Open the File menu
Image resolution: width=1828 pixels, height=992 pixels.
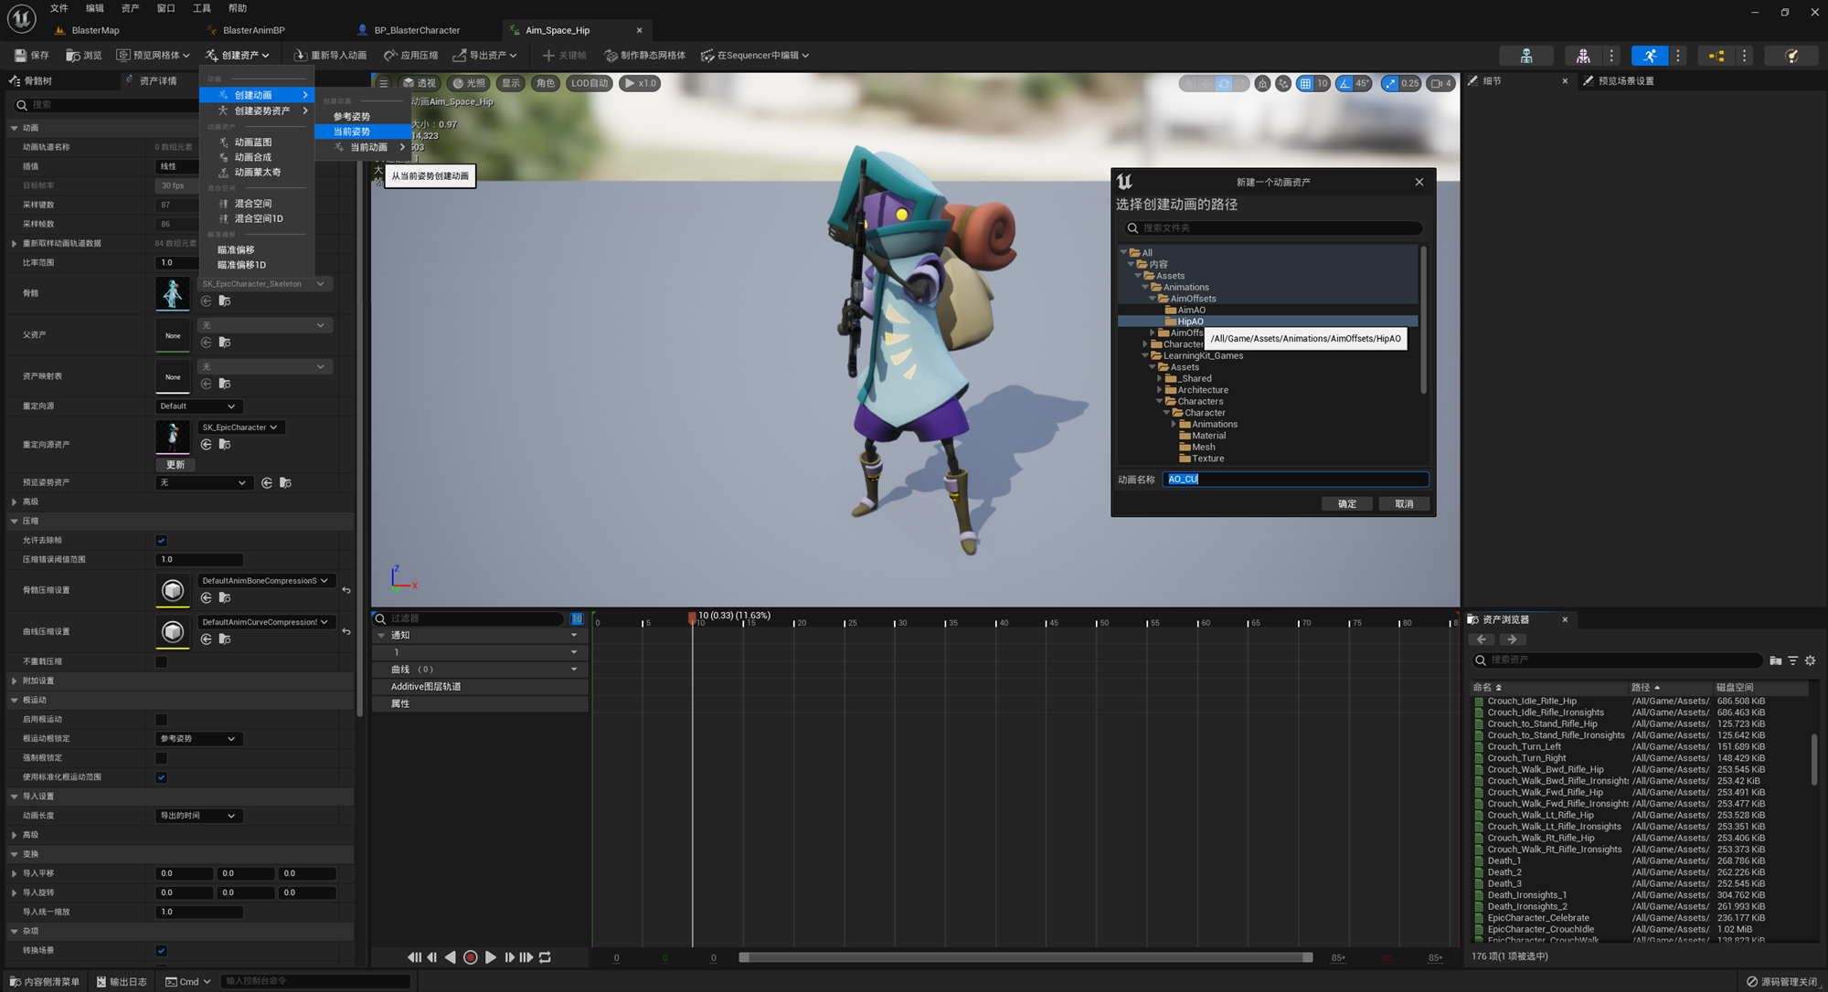point(59,8)
